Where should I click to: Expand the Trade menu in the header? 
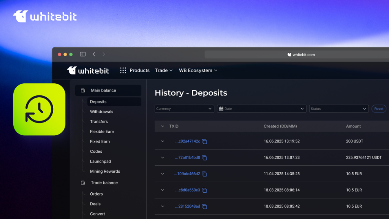(164, 70)
